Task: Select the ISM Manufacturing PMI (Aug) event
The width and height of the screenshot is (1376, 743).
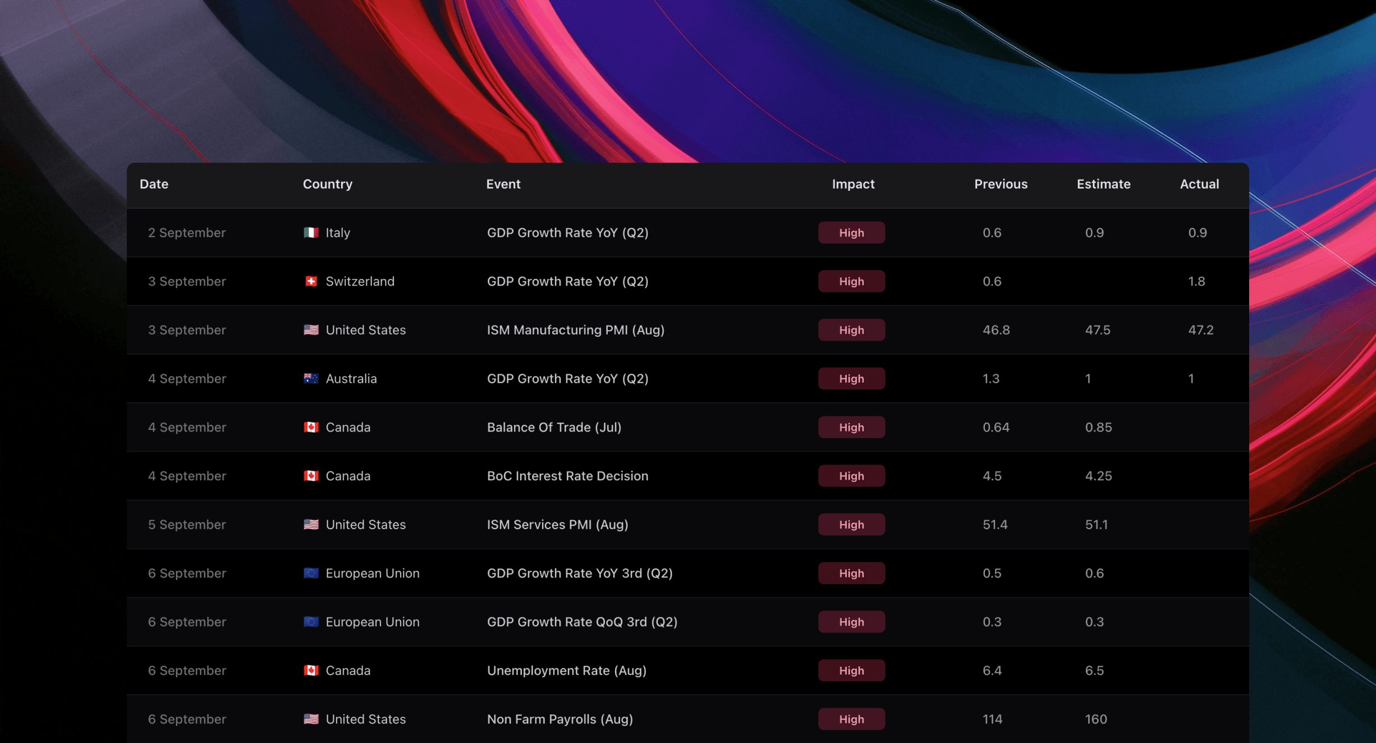Action: click(575, 330)
